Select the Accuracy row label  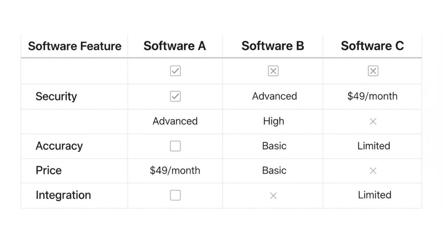[59, 146]
